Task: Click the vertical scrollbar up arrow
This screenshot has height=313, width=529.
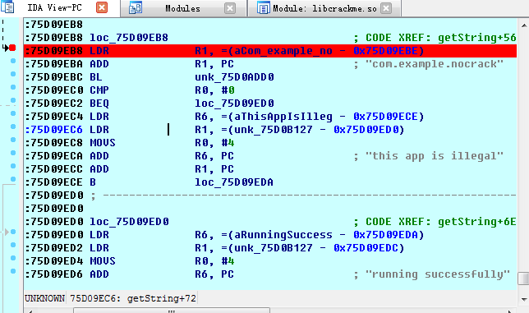Action: tap(523, 25)
